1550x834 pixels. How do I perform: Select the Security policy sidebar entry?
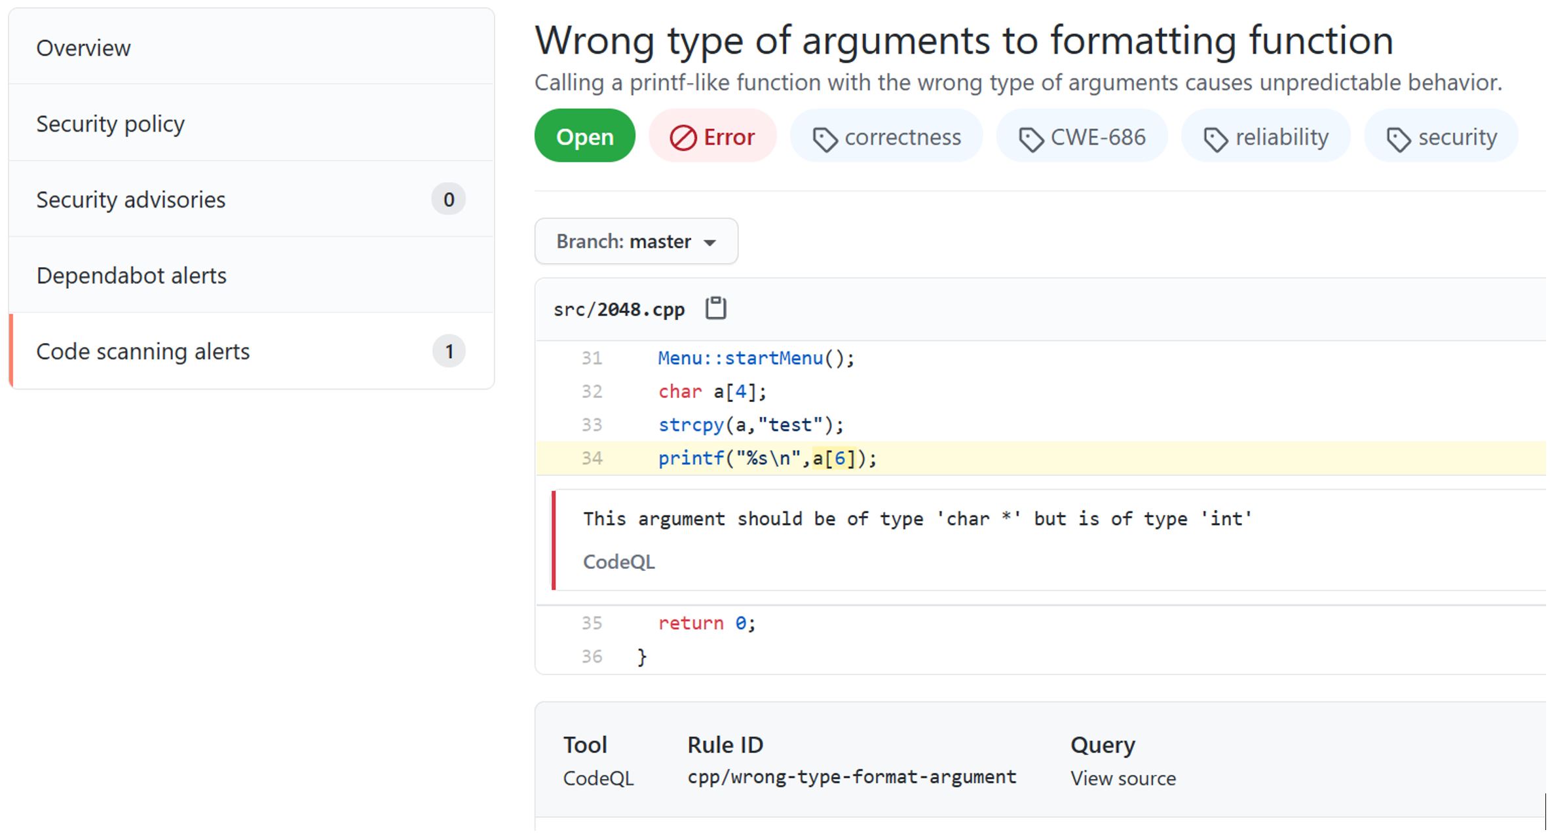tap(110, 123)
